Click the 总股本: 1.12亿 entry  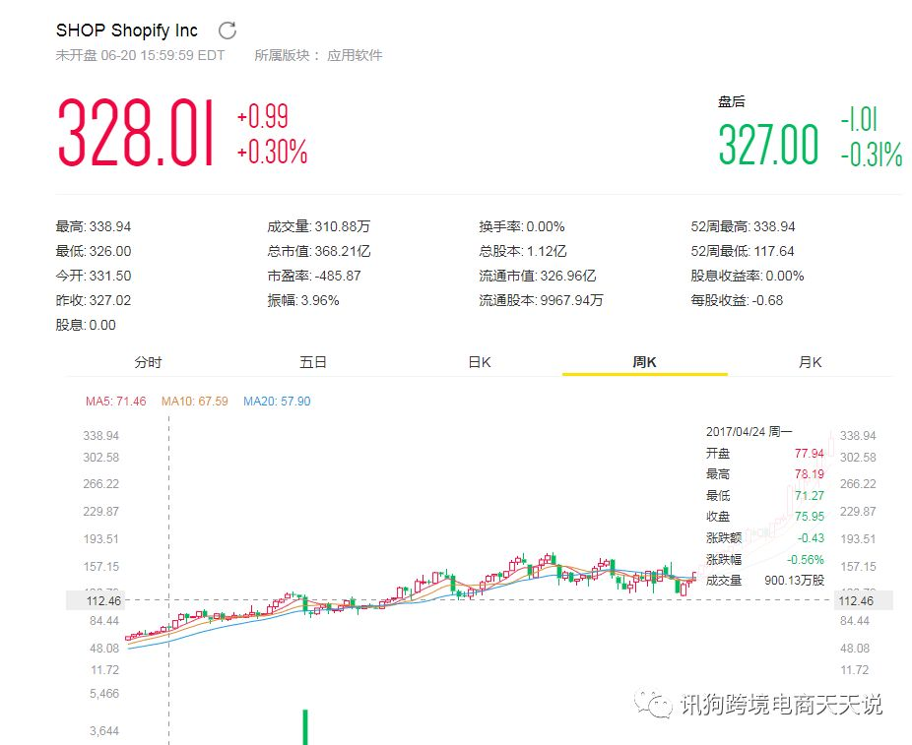[523, 251]
